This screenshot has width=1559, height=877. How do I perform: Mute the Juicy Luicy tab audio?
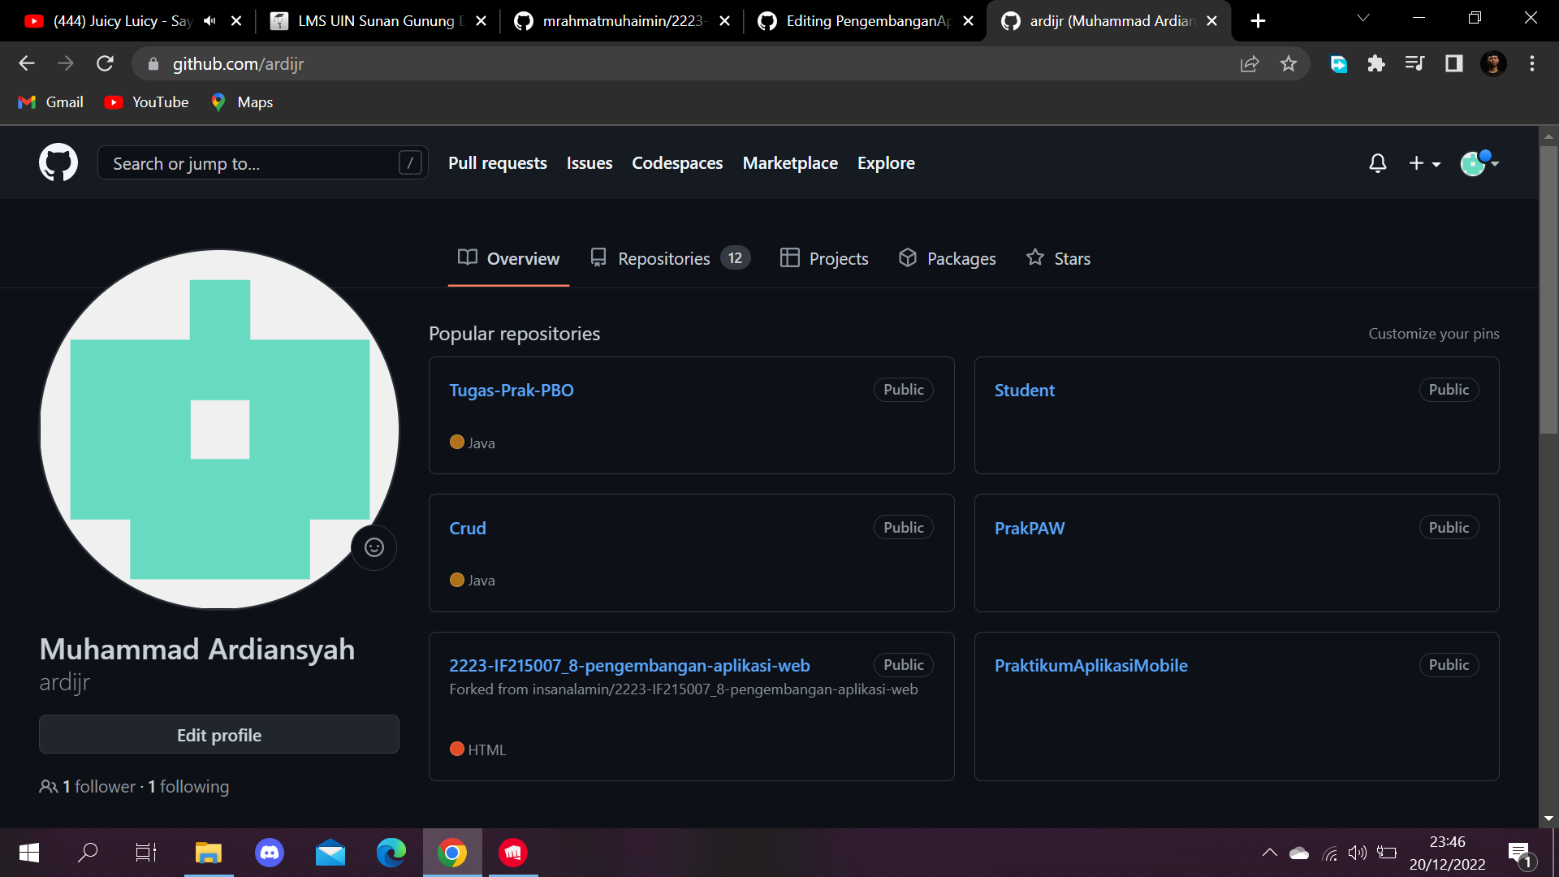[x=209, y=21]
